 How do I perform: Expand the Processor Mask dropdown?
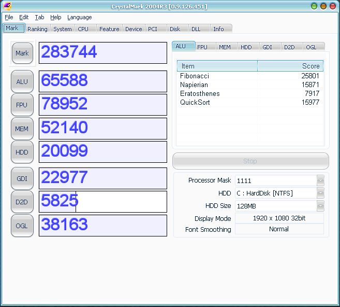(x=320, y=180)
